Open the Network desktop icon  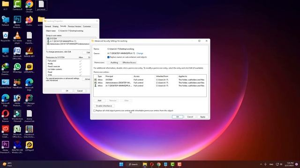coord(5,21)
